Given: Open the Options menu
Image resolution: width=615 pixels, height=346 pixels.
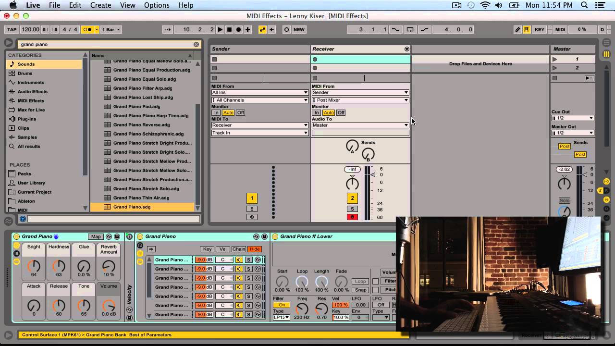Looking at the screenshot, I should click(157, 5).
